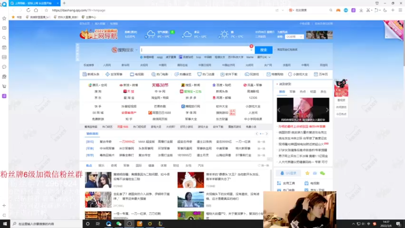The image size is (405, 228).
Task: Go to previous page of 猜你喜欢 section
Action: (257, 134)
